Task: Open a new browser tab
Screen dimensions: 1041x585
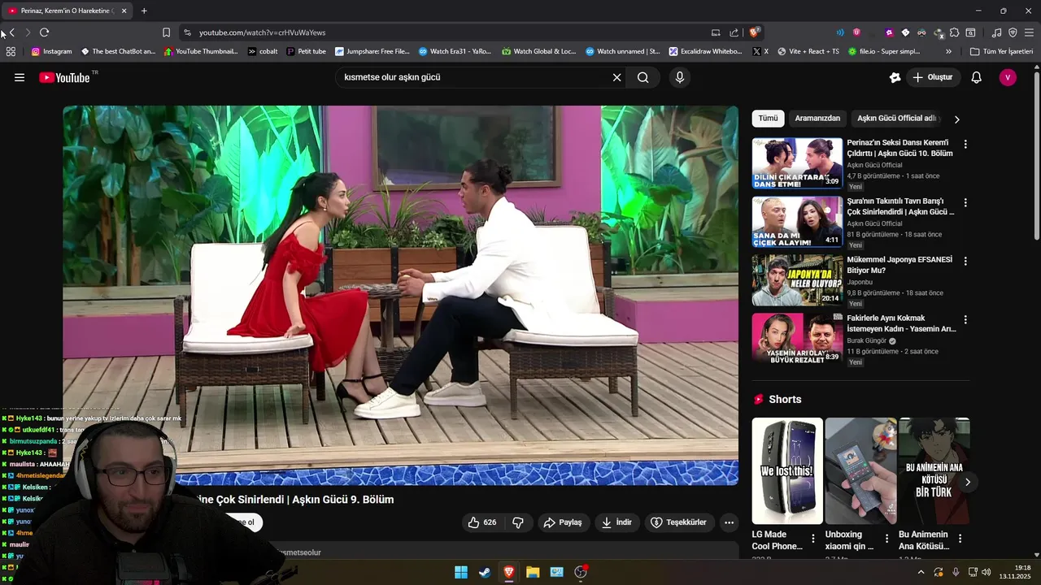Action: pos(144,11)
